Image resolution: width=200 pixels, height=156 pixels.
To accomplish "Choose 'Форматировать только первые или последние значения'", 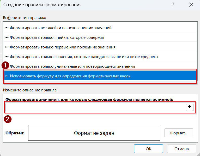I will 100,47.
